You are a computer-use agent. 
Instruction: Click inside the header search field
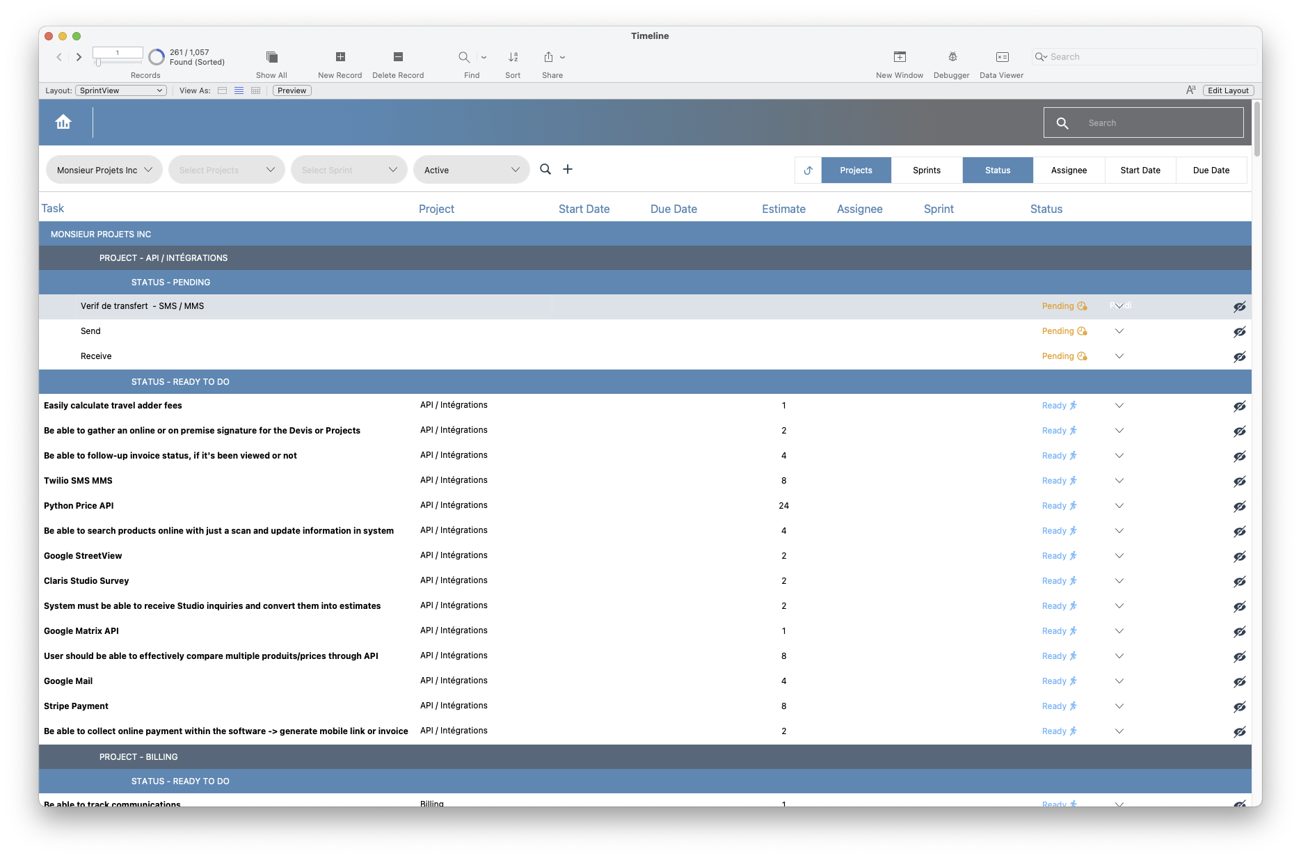1143,122
